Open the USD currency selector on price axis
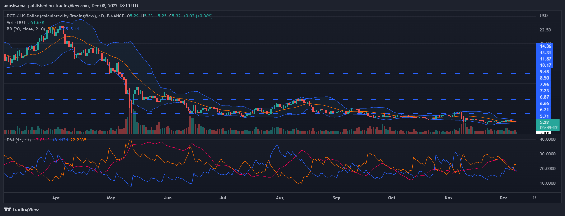 pyautogui.click(x=544, y=16)
